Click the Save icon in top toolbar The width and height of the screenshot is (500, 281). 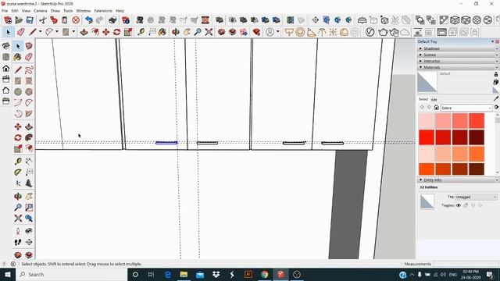pyautogui.click(x=30, y=20)
